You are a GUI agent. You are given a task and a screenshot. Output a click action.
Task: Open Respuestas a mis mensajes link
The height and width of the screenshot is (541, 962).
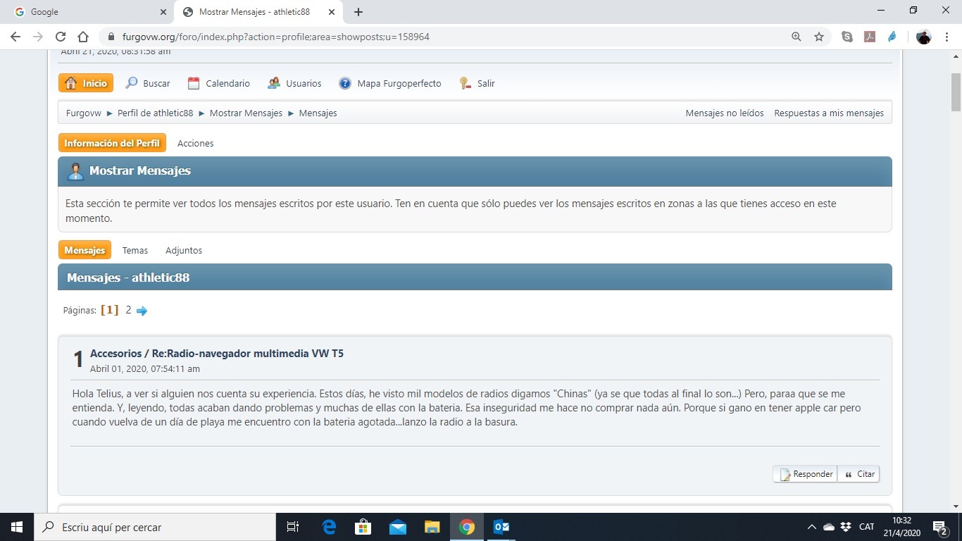[x=829, y=113]
